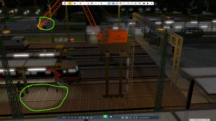Open the save options dropdown arrow

pyautogui.click(x=77, y=3)
